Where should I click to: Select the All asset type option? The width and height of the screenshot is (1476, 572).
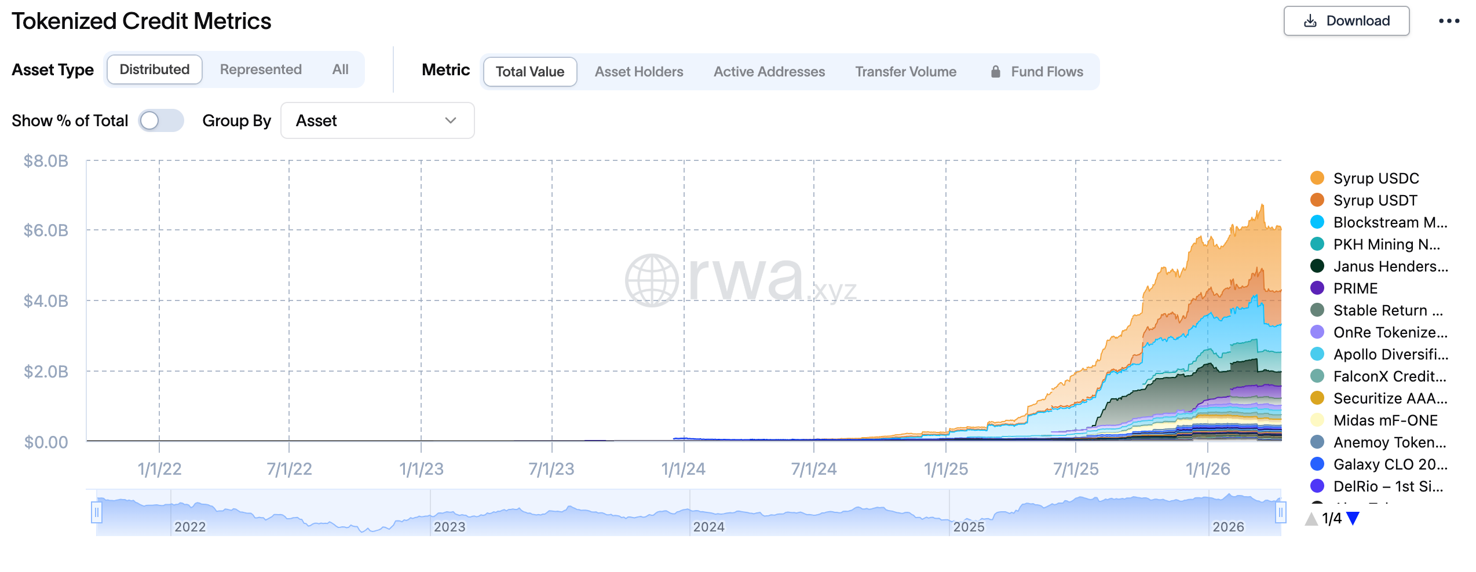340,69
